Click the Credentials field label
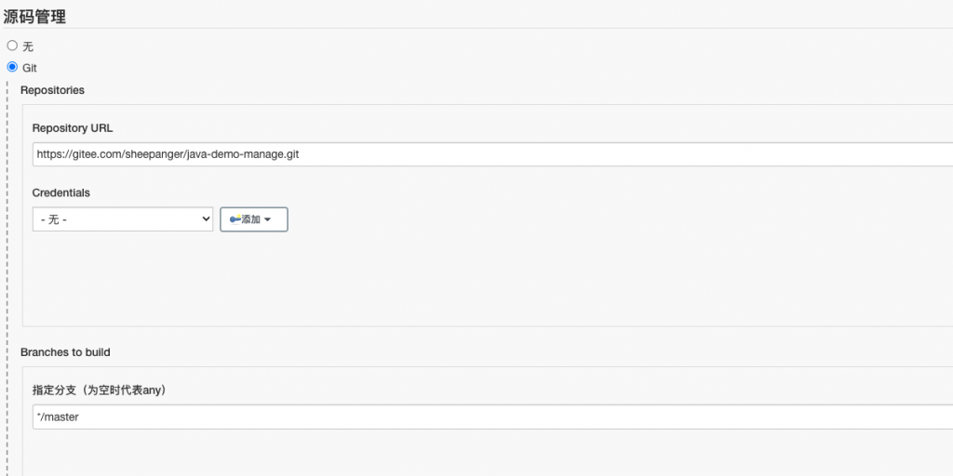 click(60, 192)
